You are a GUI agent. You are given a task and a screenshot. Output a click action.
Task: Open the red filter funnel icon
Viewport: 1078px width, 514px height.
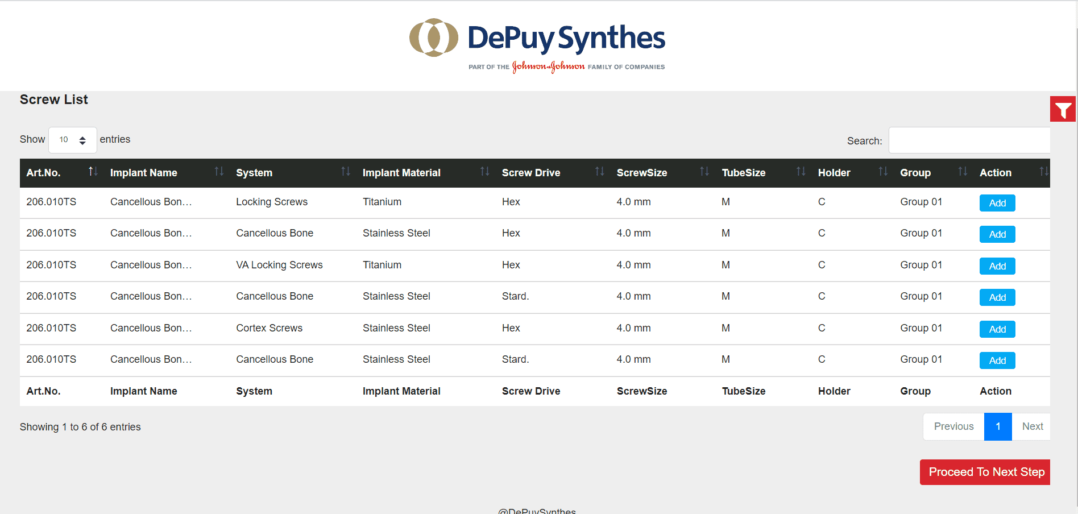click(1063, 109)
